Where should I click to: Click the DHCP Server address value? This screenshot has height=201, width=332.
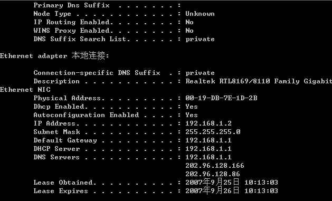208,149
